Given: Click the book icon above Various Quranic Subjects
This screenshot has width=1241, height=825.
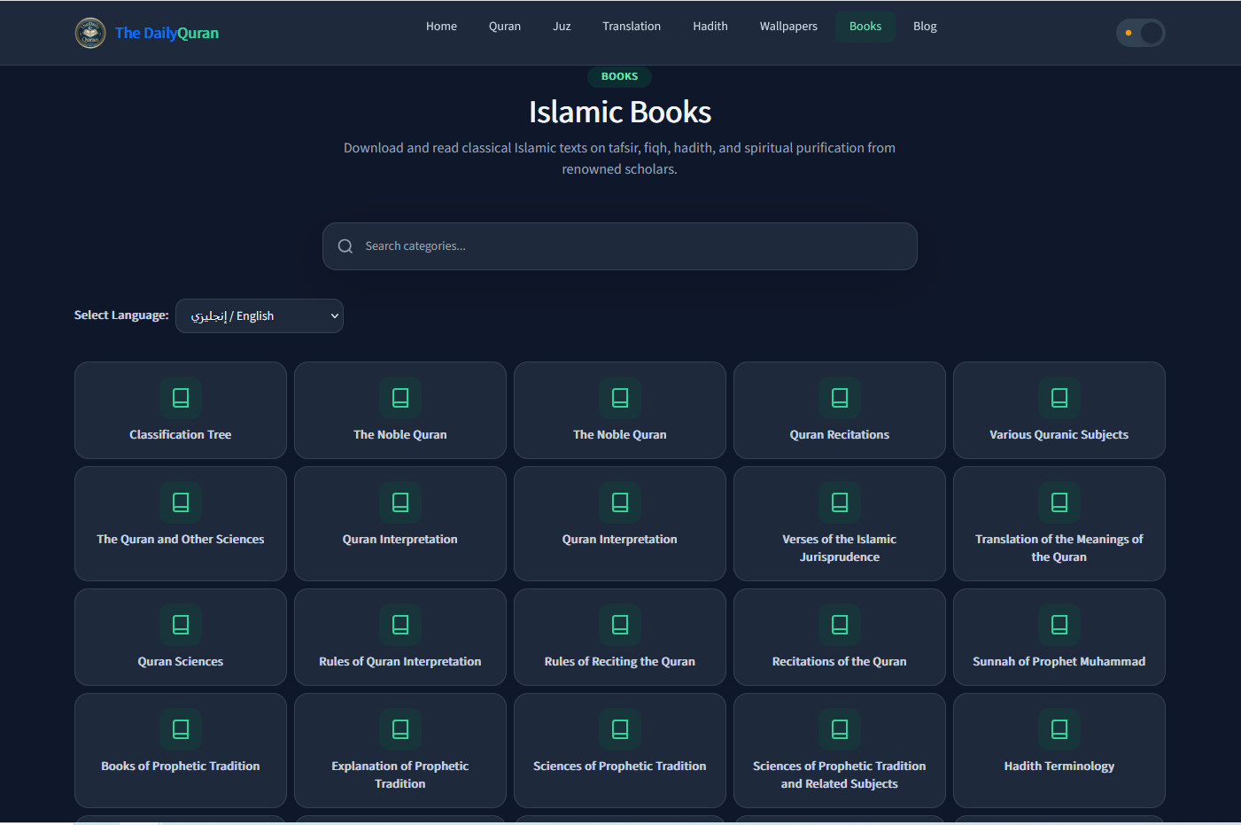Looking at the screenshot, I should pyautogui.click(x=1059, y=398).
